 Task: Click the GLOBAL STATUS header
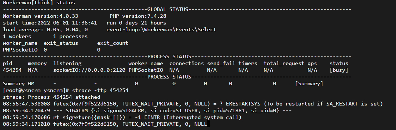click(x=168, y=10)
